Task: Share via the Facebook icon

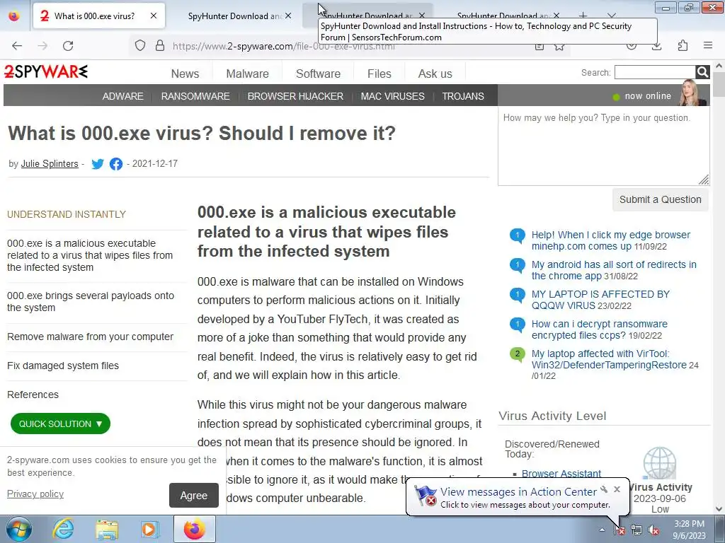Action: pyautogui.click(x=116, y=164)
